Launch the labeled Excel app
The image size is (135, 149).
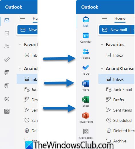(x=86, y=102)
